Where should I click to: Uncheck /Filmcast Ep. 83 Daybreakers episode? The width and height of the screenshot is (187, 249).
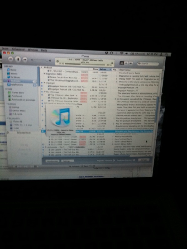[49, 98]
